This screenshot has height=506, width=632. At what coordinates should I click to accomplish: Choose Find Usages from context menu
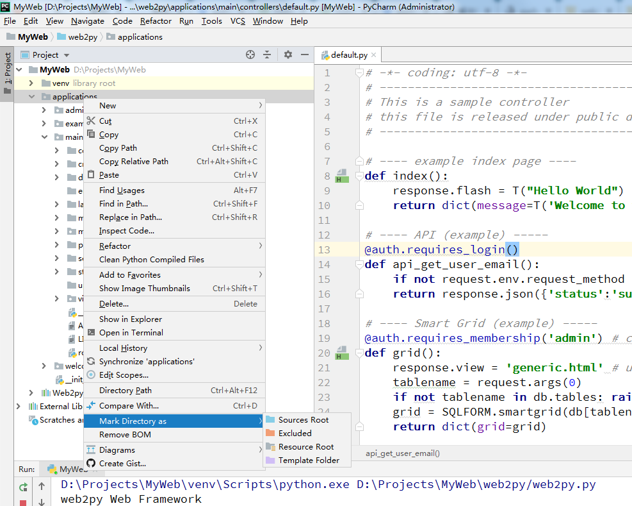(x=175, y=190)
